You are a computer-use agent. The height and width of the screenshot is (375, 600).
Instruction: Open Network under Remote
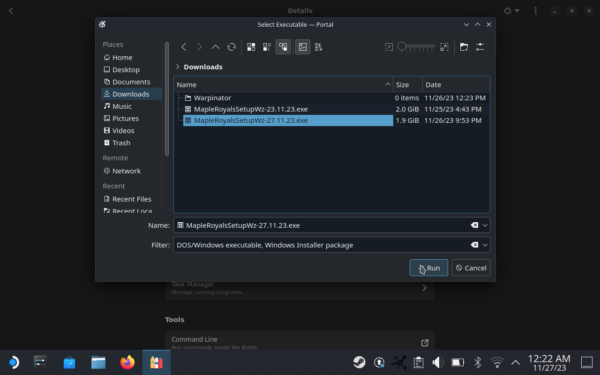pos(131,171)
